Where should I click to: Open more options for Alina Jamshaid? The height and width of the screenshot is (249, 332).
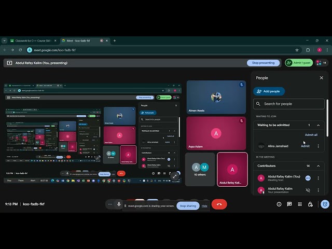(x=319, y=146)
